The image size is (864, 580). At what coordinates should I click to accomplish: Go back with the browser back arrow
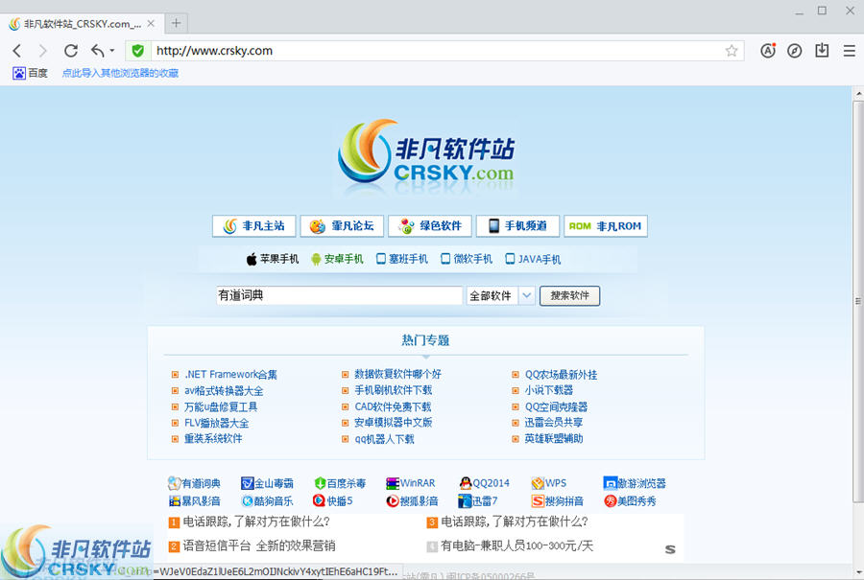click(x=17, y=51)
